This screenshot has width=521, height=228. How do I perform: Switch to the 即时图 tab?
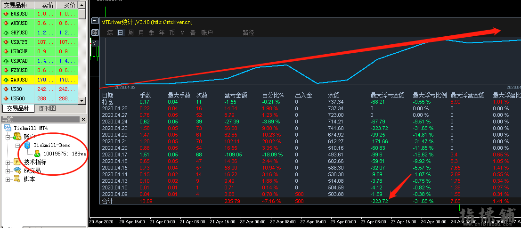point(47,108)
